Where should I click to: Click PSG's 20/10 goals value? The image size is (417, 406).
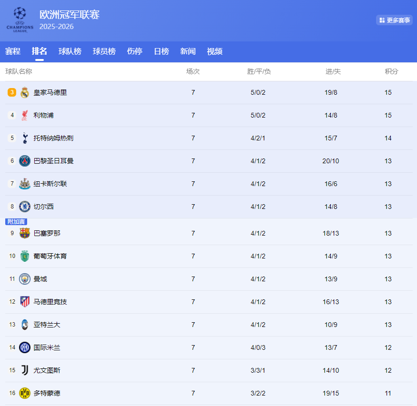(x=331, y=161)
